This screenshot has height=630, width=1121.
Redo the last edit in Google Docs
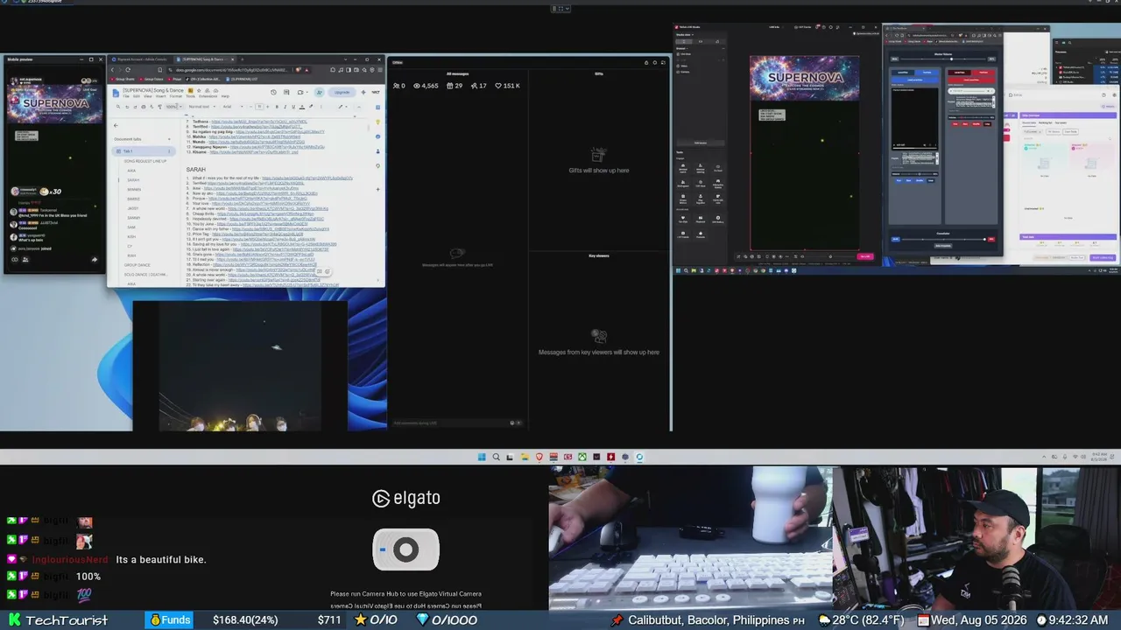pos(135,107)
